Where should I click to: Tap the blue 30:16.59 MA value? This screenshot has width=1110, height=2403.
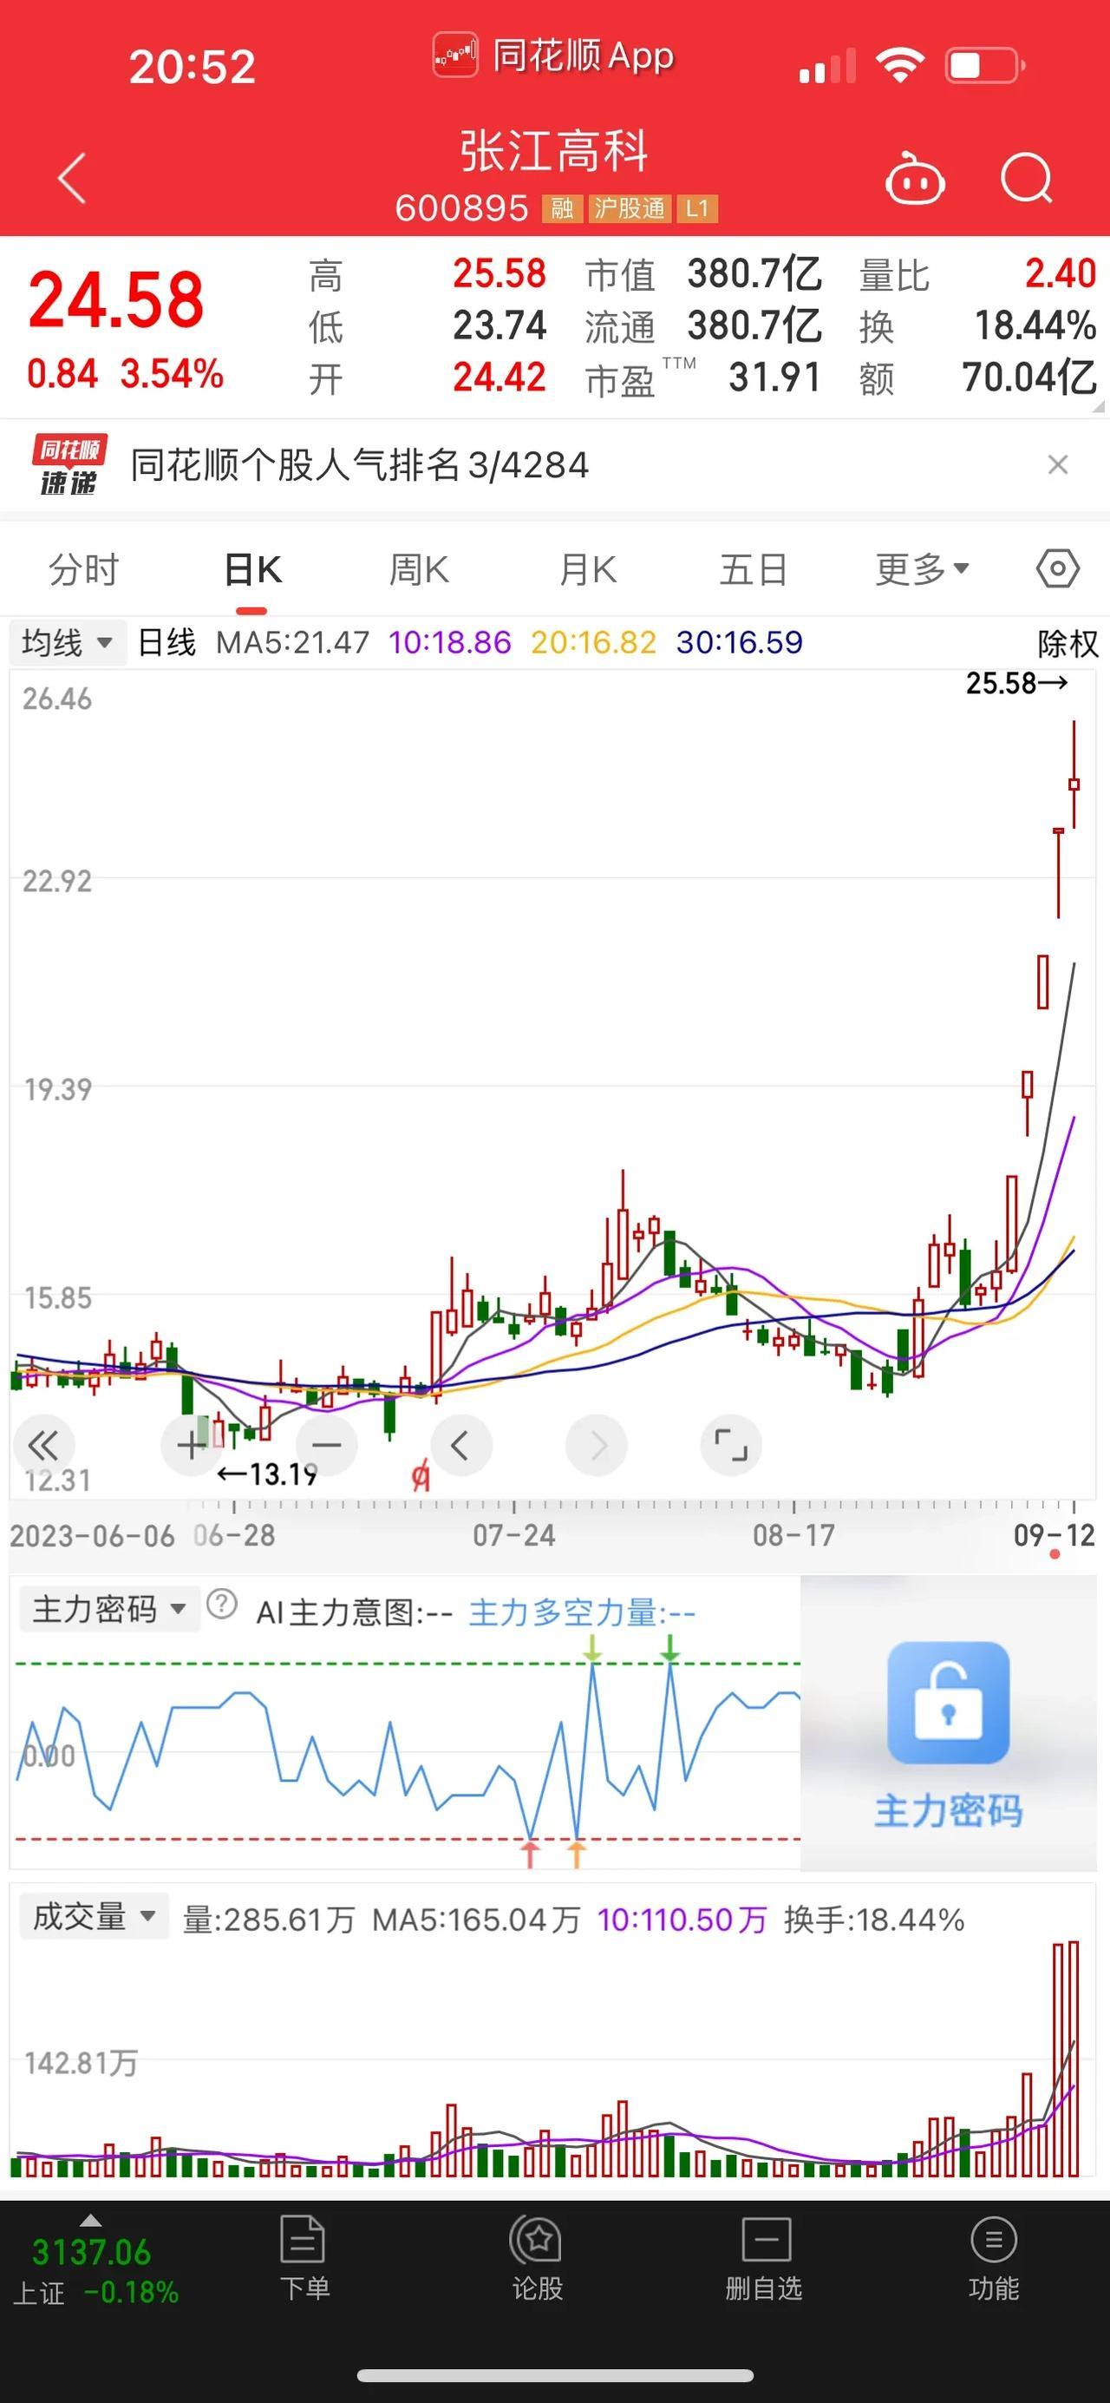click(x=739, y=643)
